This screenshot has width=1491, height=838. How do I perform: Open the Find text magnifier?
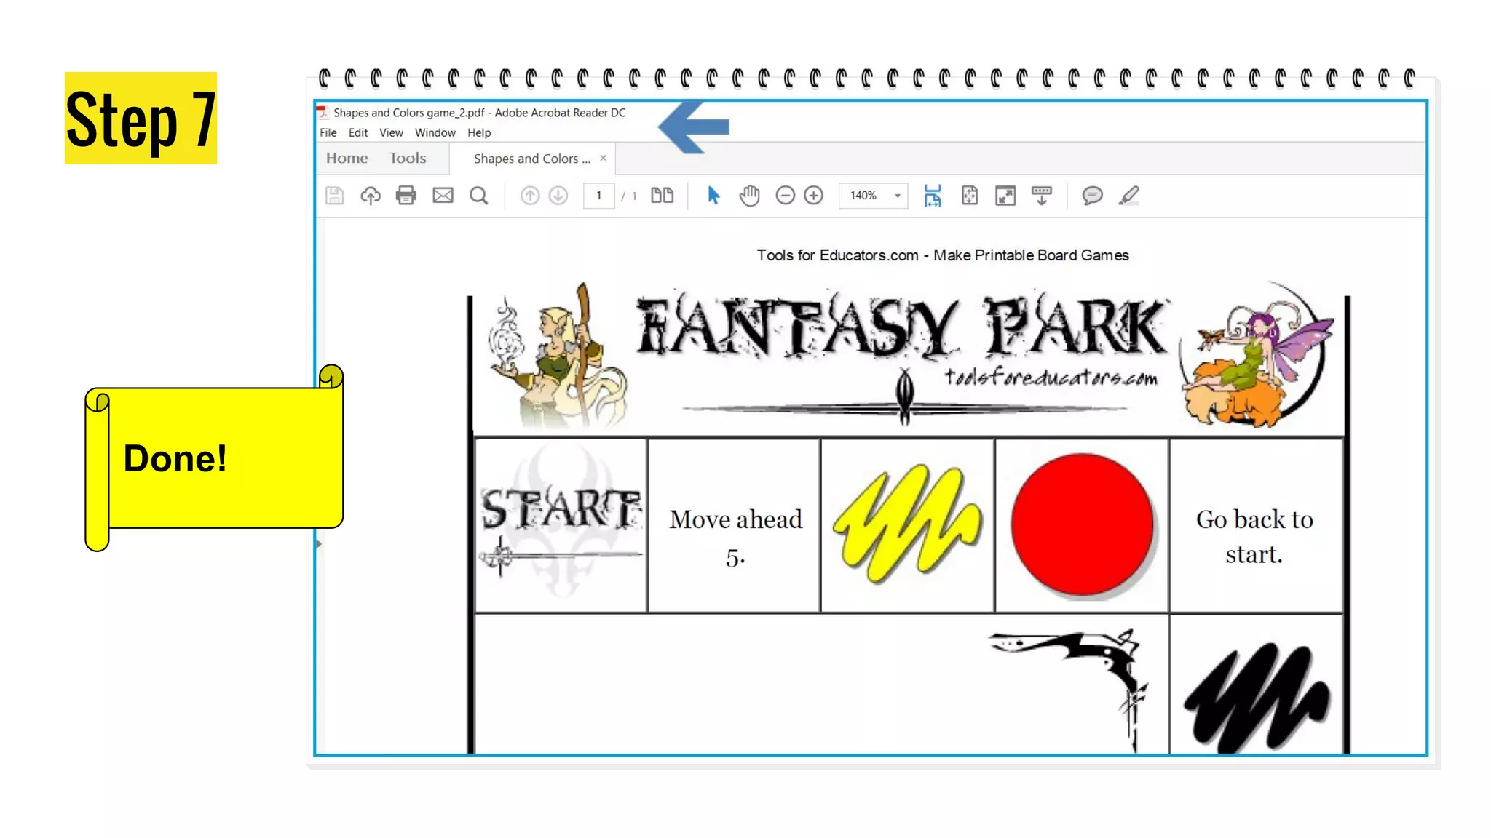tap(478, 196)
